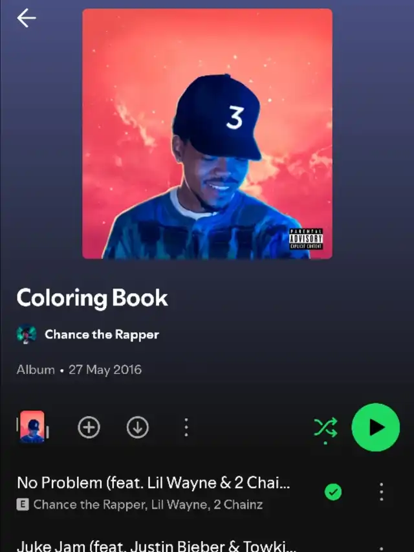Open more options for No Problem track
Screen dimensions: 414x552
pyautogui.click(x=381, y=492)
